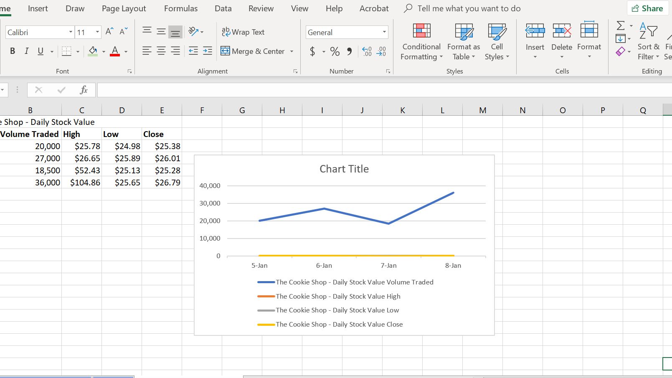Apply Comma Style
Viewport: 672px width, 378px height.
point(350,51)
